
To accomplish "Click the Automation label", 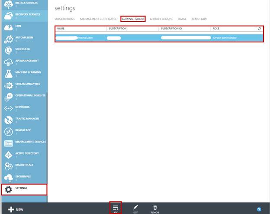I will pyautogui.click(x=24, y=37).
